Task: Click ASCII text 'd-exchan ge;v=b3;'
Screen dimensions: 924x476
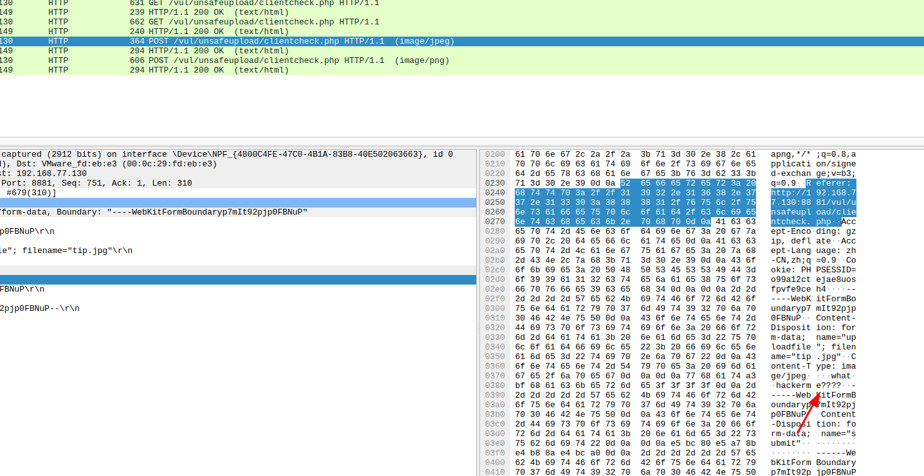Action: coord(813,173)
